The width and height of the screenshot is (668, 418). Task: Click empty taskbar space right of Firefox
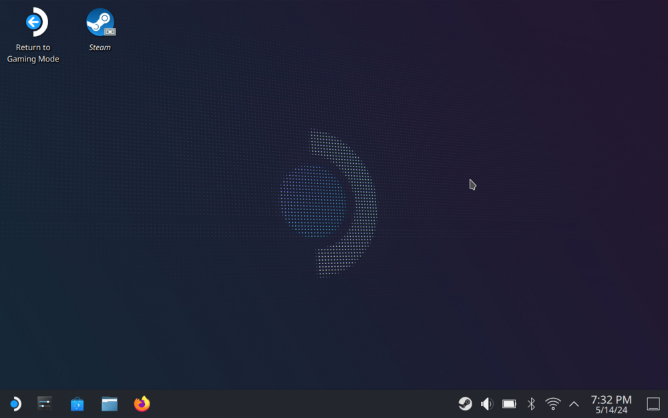point(301,404)
